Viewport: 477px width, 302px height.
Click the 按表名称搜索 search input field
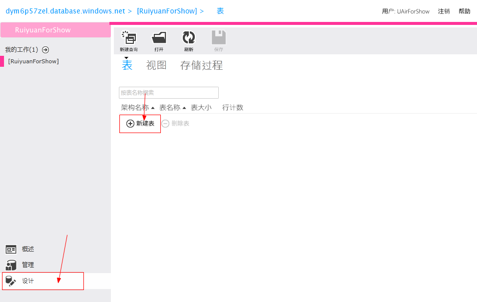click(168, 92)
